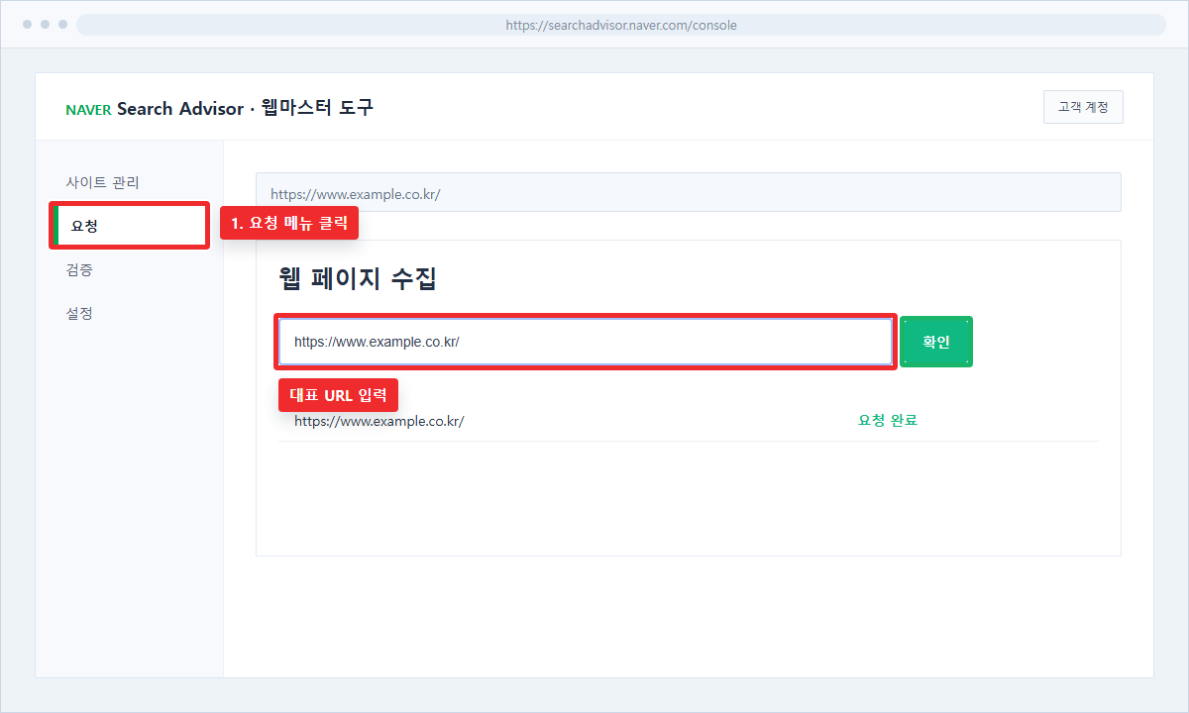This screenshot has width=1189, height=713.
Task: Select the 요청 sidebar menu
Action: 129,226
